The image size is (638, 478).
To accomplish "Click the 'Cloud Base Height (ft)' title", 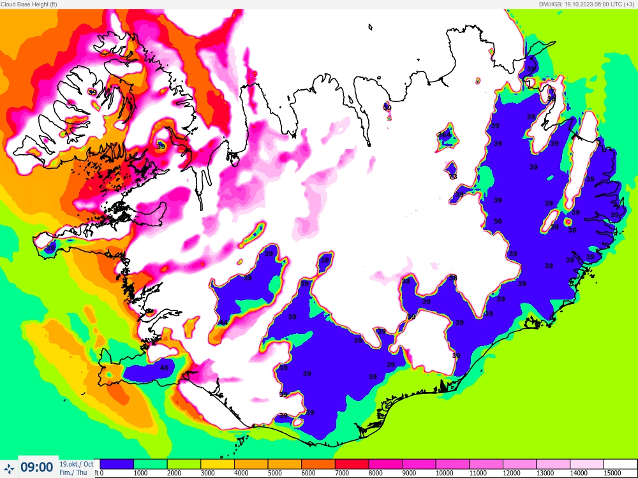I will click(29, 4).
